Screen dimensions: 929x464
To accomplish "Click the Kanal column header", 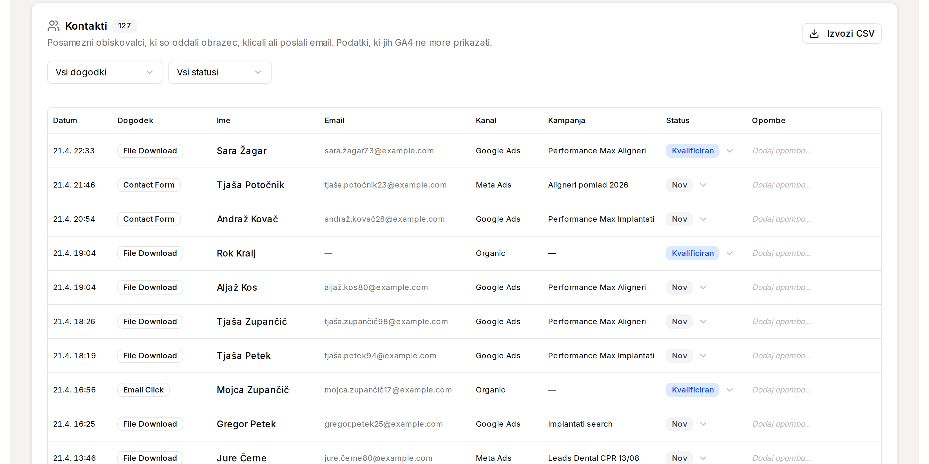I will click(486, 121).
